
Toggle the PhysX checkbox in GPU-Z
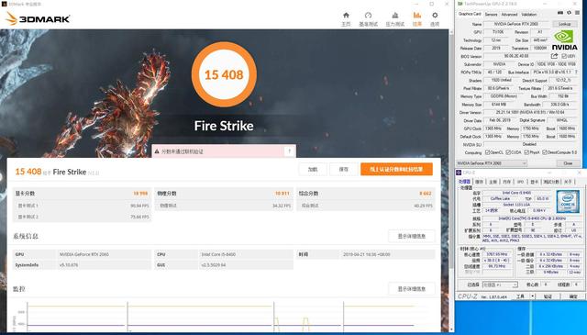pyautogui.click(x=526, y=152)
